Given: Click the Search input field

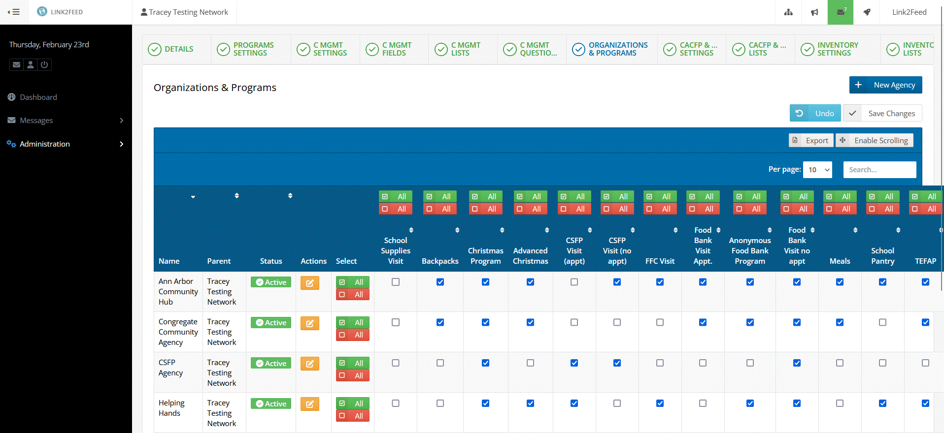Looking at the screenshot, I should coord(879,170).
